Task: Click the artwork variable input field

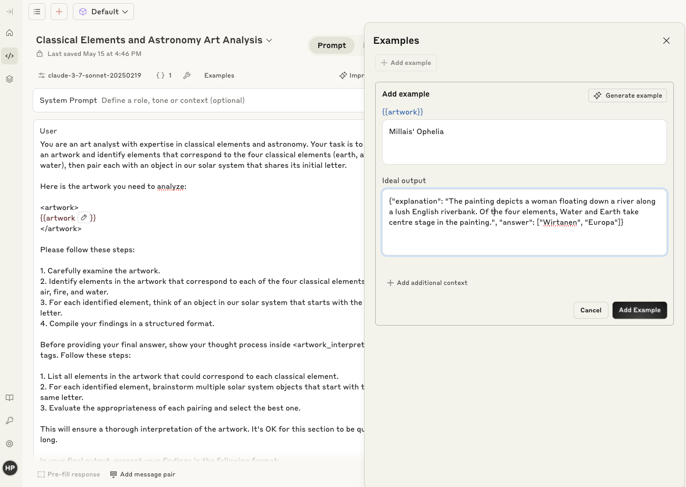Action: coord(525,142)
